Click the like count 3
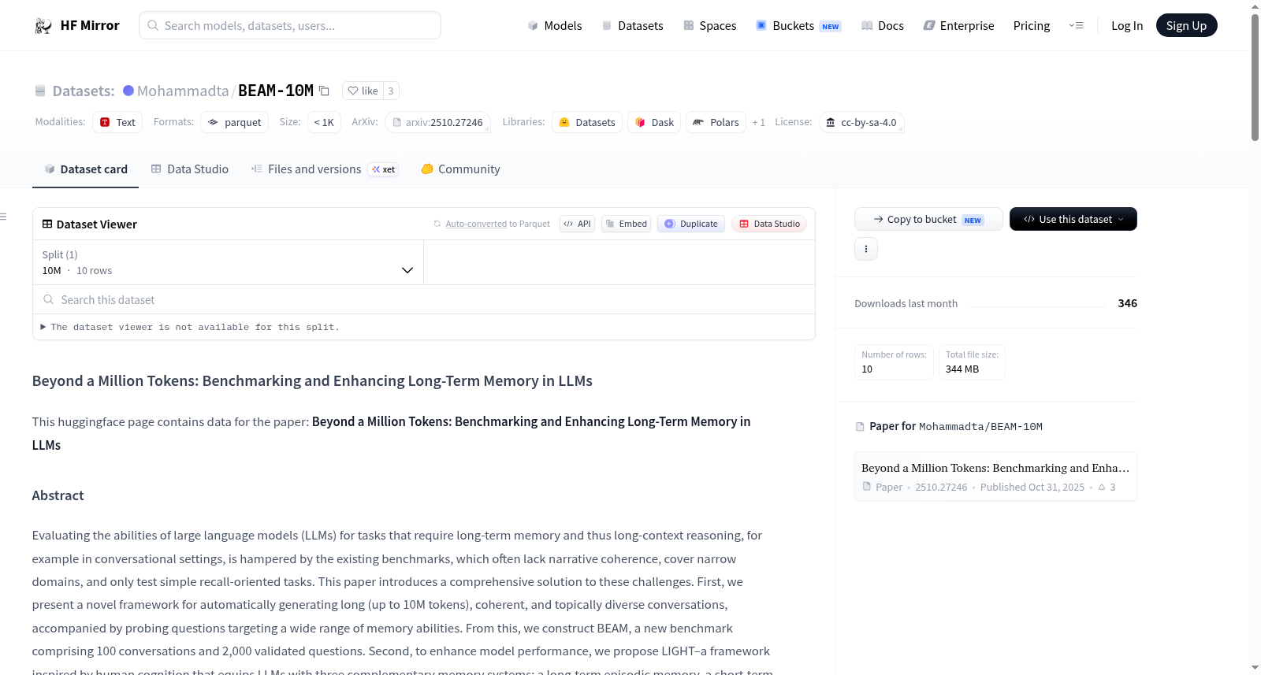 [391, 91]
